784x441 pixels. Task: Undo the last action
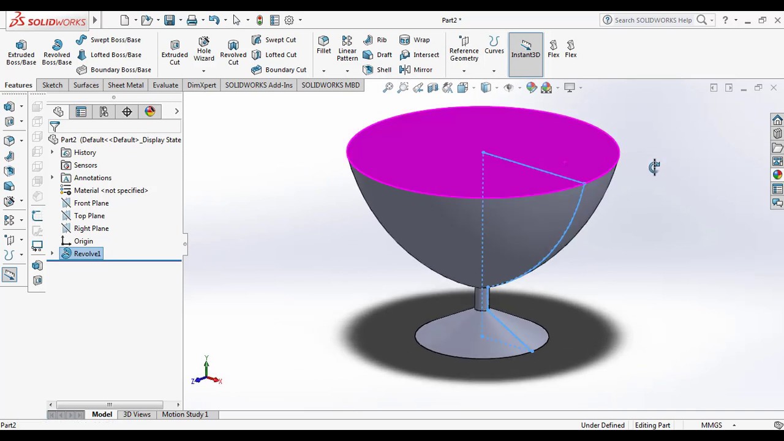[x=214, y=20]
